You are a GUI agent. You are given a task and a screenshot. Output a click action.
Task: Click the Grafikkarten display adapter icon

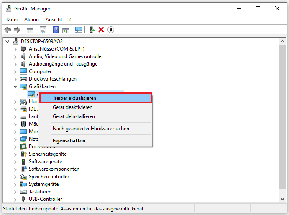[23, 86]
